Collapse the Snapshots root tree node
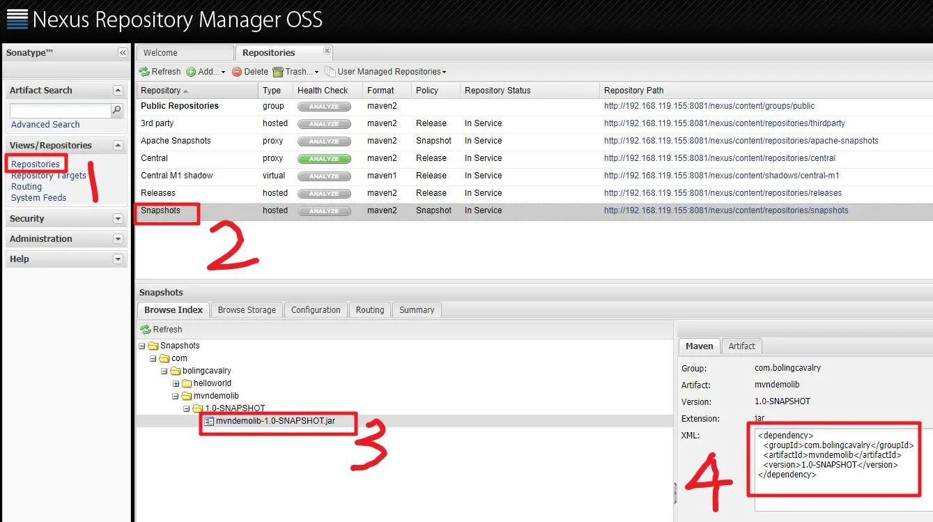The image size is (933, 522). [x=142, y=346]
